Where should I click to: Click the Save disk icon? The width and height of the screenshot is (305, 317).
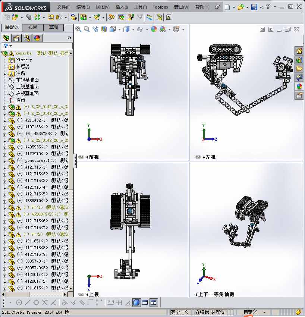coord(254,7)
